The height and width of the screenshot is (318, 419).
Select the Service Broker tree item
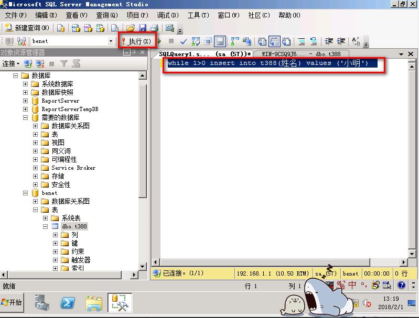[x=73, y=168]
